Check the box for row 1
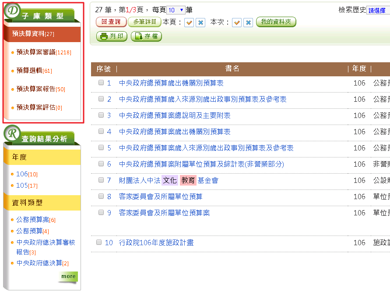The width and height of the screenshot is (390, 293). 101,82
